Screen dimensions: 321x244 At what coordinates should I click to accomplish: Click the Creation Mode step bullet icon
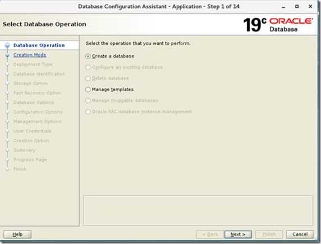[x=7, y=55]
